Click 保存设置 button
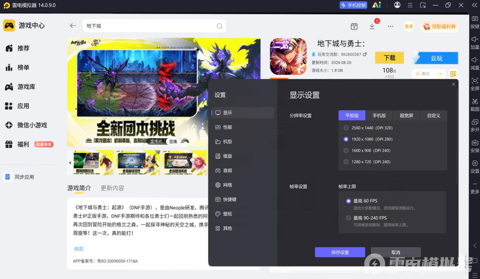The image size is (480, 279). tap(340, 252)
